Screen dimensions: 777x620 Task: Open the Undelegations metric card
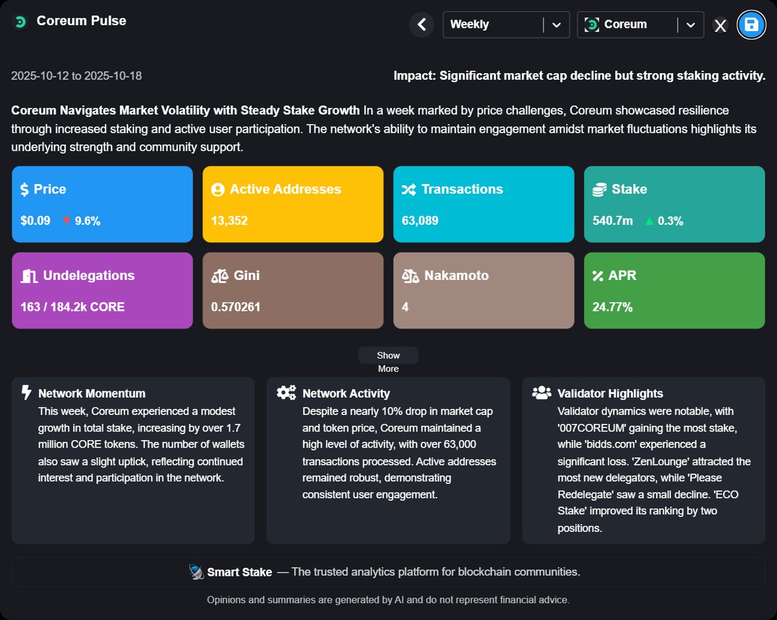[x=102, y=290]
